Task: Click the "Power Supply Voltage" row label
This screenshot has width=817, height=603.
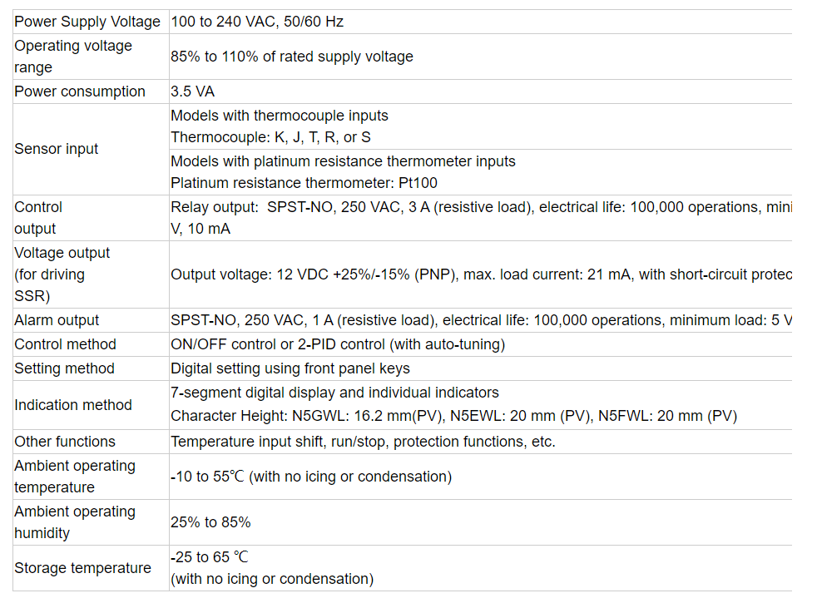Action: pos(87,22)
